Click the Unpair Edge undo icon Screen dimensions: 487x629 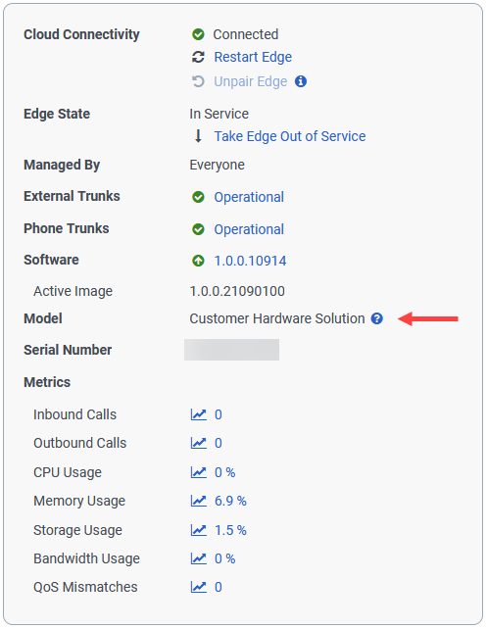(x=198, y=81)
